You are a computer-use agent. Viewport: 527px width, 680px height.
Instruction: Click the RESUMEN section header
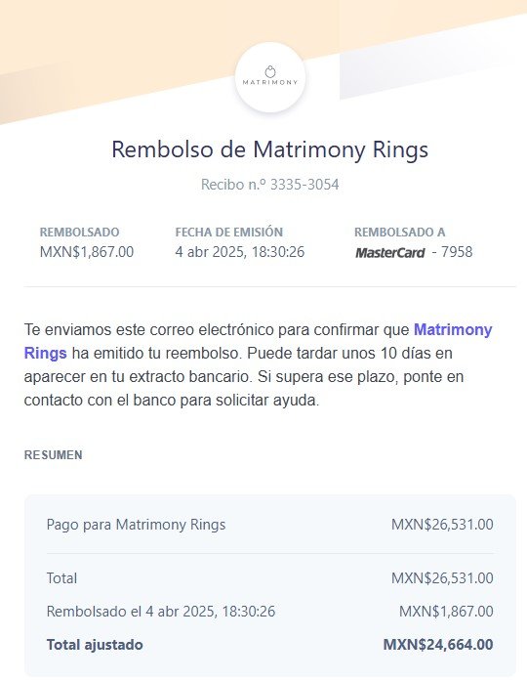pos(54,455)
